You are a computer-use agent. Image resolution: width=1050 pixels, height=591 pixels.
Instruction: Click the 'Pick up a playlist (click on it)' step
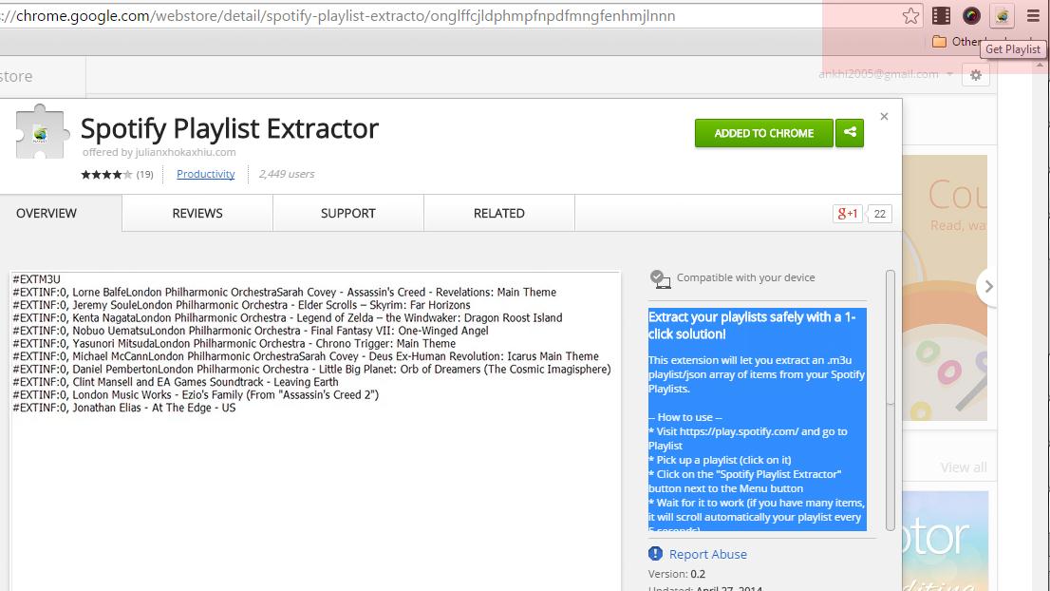coord(720,460)
